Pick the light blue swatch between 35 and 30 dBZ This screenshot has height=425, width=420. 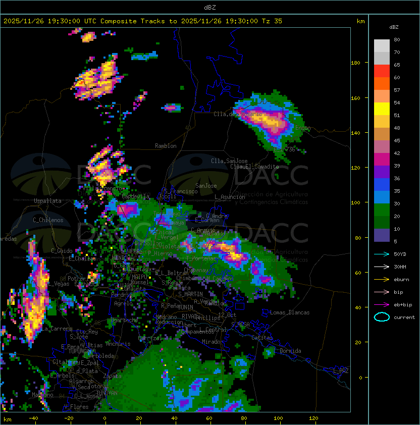tap(382, 197)
